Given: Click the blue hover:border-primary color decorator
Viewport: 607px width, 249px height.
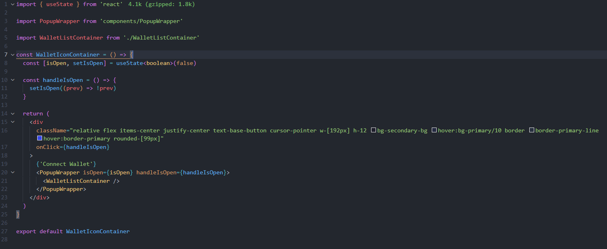Looking at the screenshot, I should pos(40,138).
